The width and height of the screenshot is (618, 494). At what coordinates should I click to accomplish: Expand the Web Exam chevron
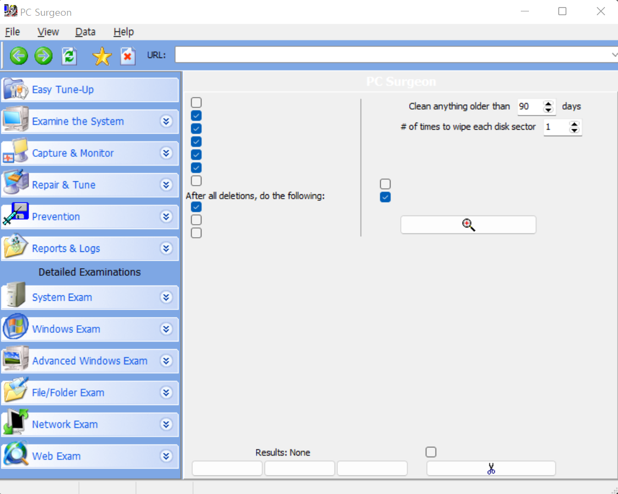(x=166, y=456)
